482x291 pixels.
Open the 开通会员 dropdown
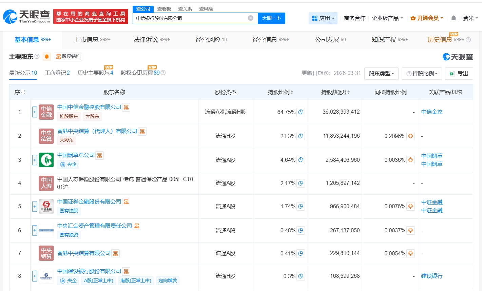point(427,18)
